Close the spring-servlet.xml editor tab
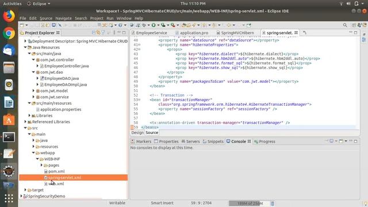368x207 pixels. [x=296, y=33]
